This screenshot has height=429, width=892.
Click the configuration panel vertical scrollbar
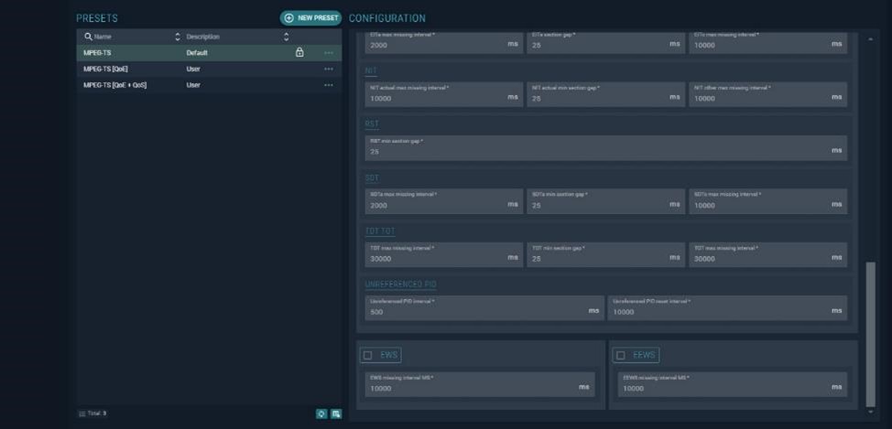click(870, 333)
